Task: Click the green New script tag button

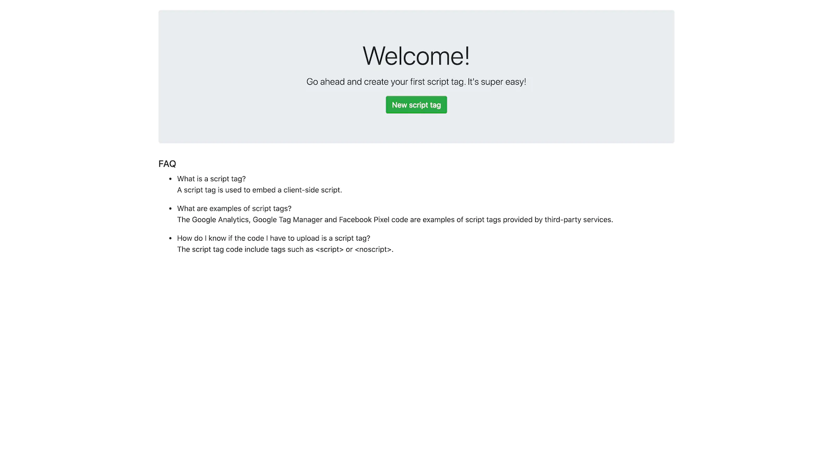Action: [416, 105]
